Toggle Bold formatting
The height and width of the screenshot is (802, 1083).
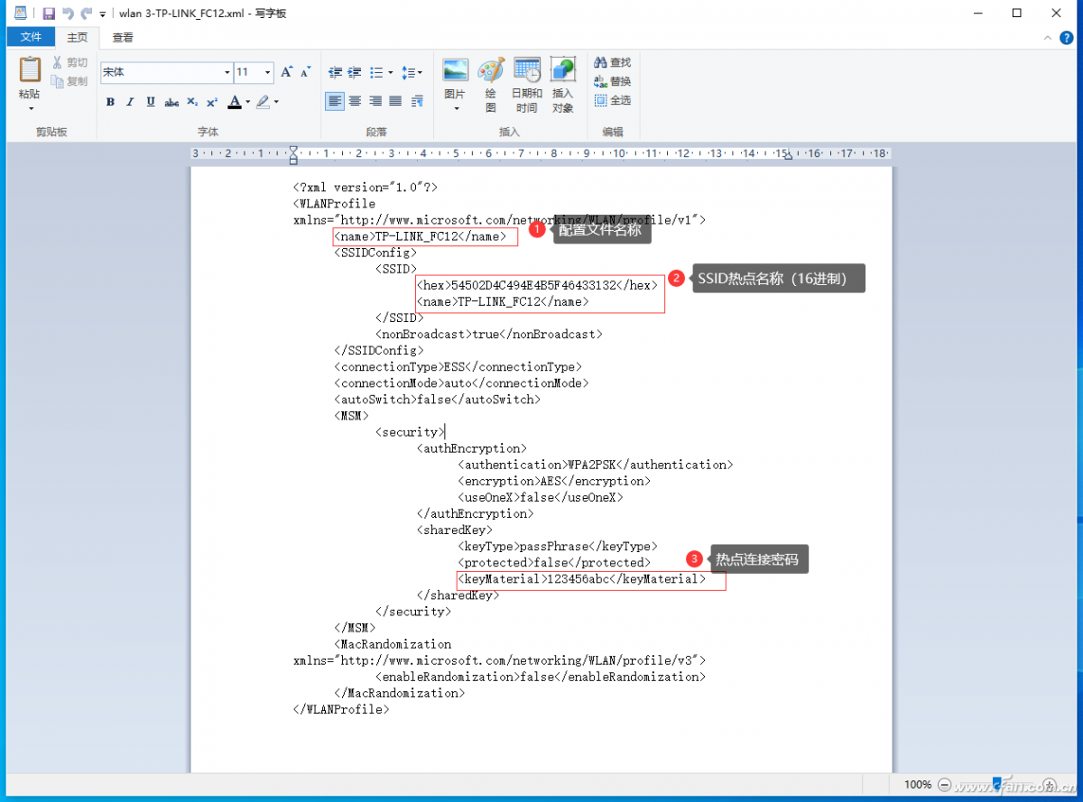click(x=110, y=102)
